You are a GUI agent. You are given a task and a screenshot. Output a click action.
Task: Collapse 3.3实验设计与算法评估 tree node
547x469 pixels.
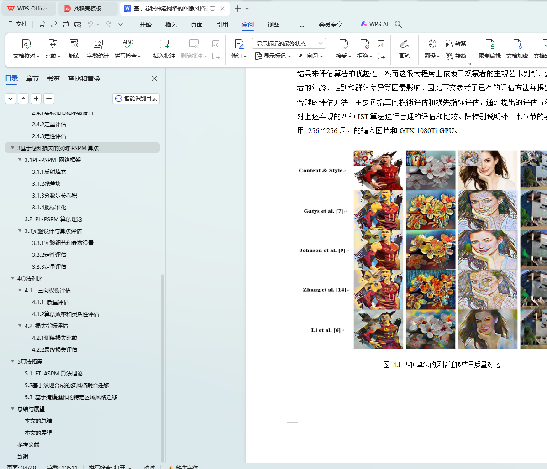click(20, 231)
